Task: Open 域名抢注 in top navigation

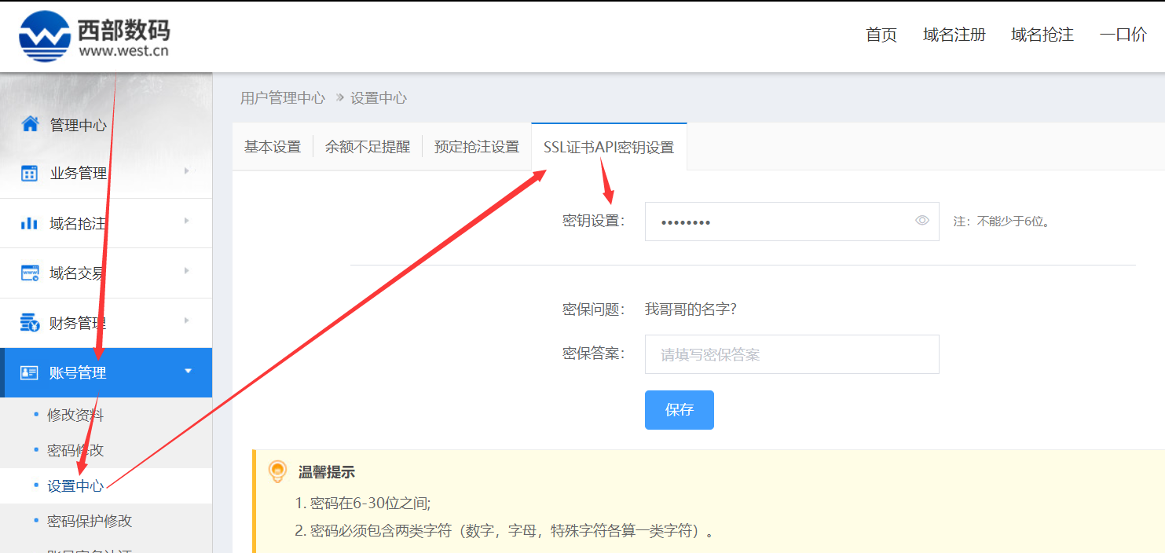Action: point(1042,35)
